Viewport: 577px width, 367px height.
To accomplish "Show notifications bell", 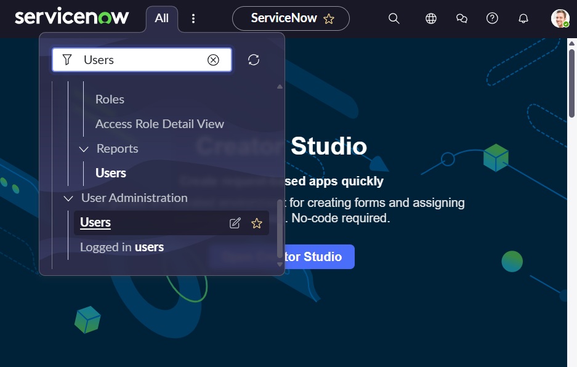I will pos(523,18).
